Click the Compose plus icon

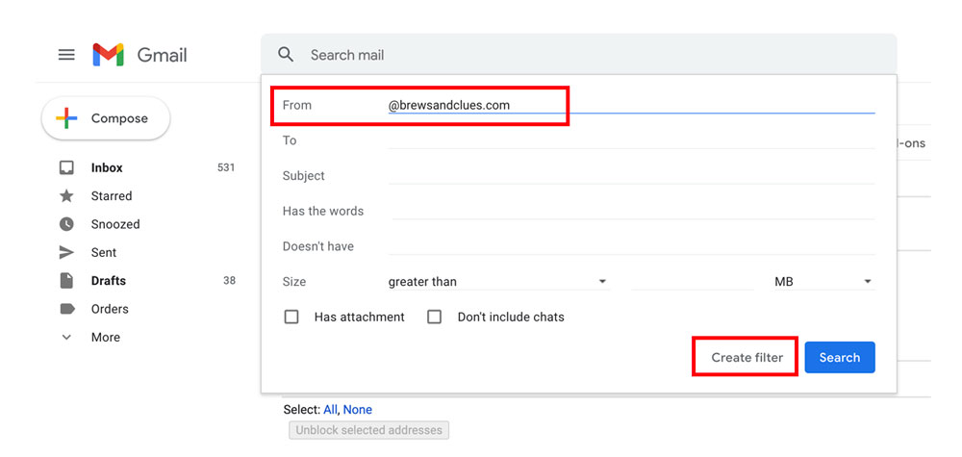[66, 118]
